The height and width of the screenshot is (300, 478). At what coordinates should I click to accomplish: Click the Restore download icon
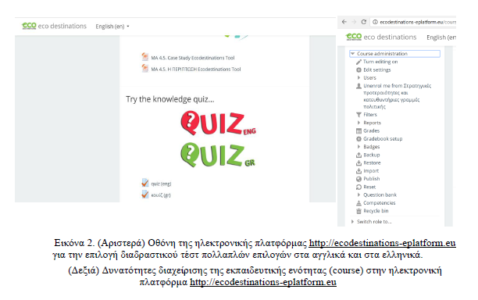tap(358, 162)
